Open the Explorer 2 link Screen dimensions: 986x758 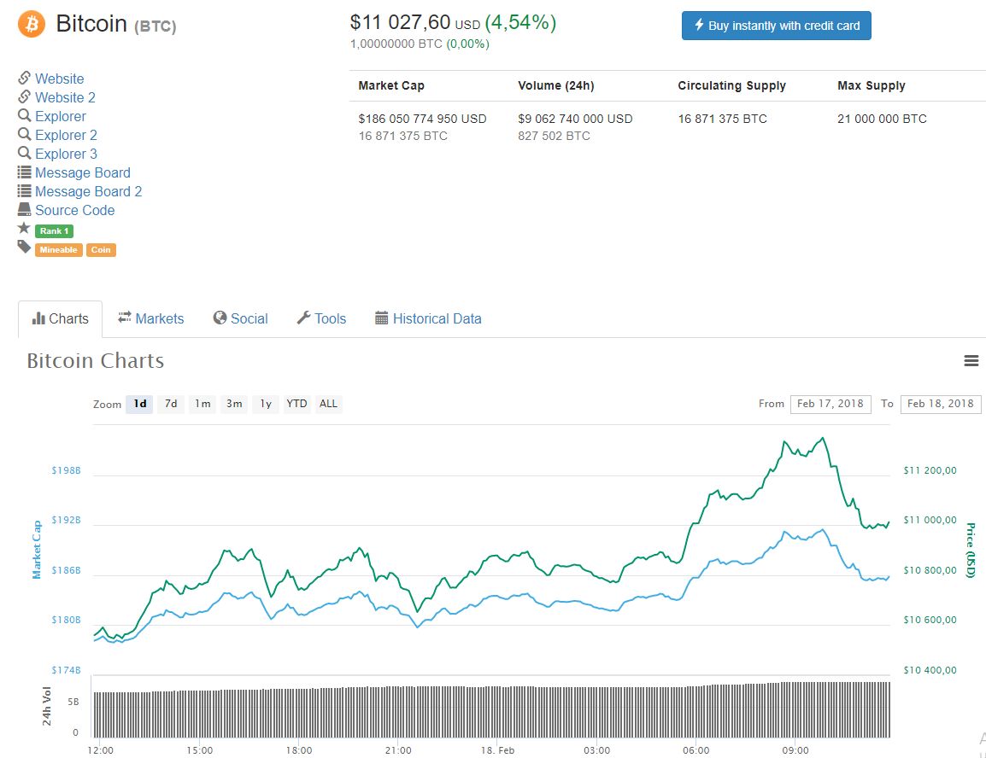[66, 135]
